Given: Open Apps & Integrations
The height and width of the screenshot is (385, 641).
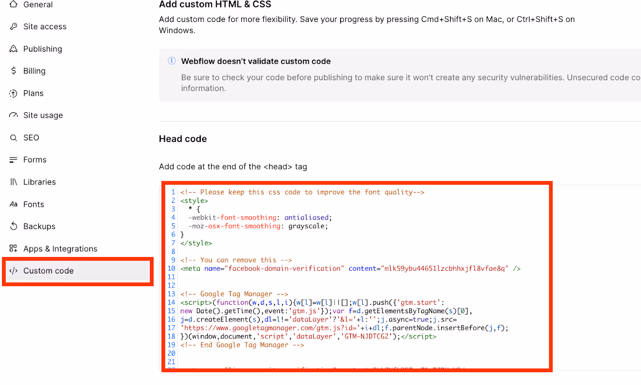Looking at the screenshot, I should coord(60,249).
